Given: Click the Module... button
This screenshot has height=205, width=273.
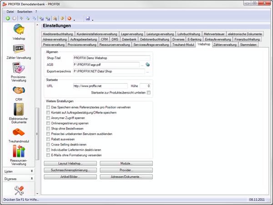Looking at the screenshot, I should tap(126, 164).
